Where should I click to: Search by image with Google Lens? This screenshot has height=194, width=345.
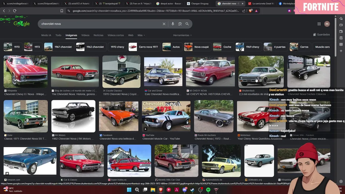pyautogui.click(x=180, y=24)
